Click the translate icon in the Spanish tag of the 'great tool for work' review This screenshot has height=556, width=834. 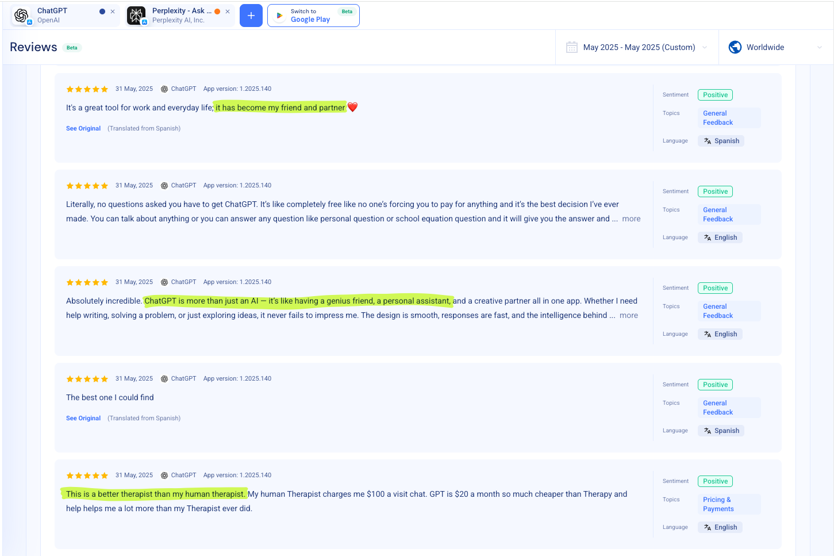pos(708,141)
